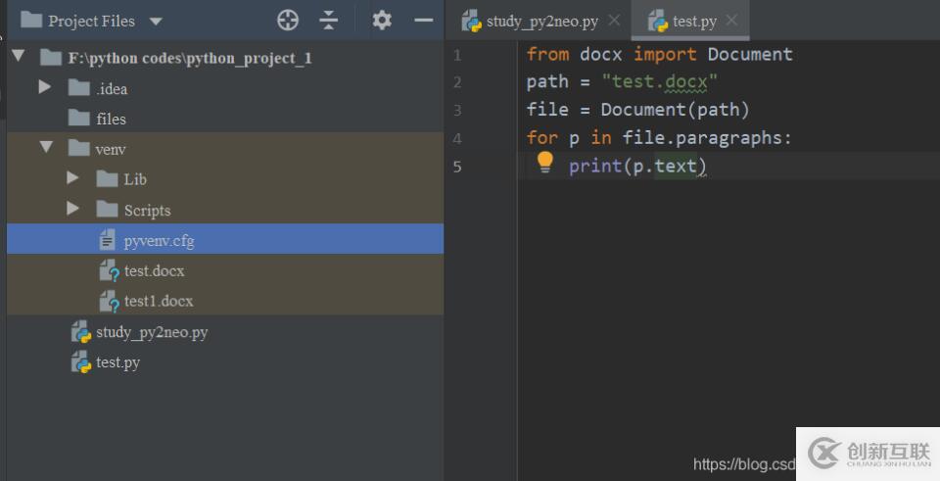This screenshot has width=940, height=481.
Task: Click line number 5 in the gutter
Action: tap(457, 167)
